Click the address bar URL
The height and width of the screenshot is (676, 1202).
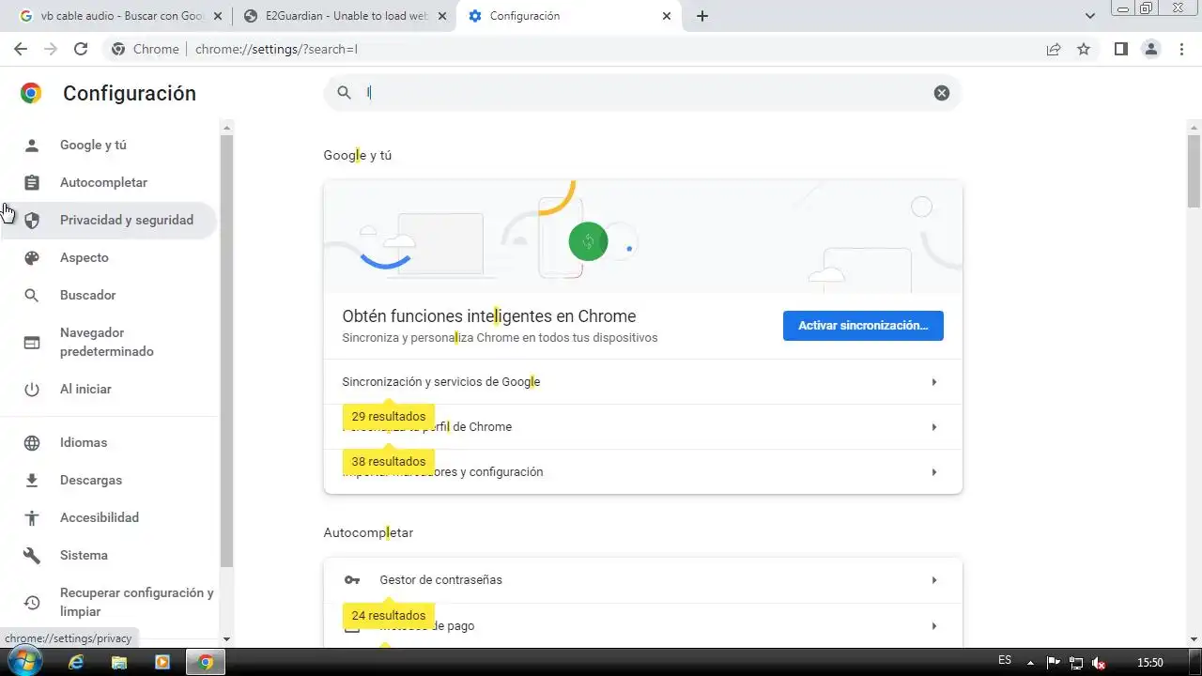tap(276, 49)
